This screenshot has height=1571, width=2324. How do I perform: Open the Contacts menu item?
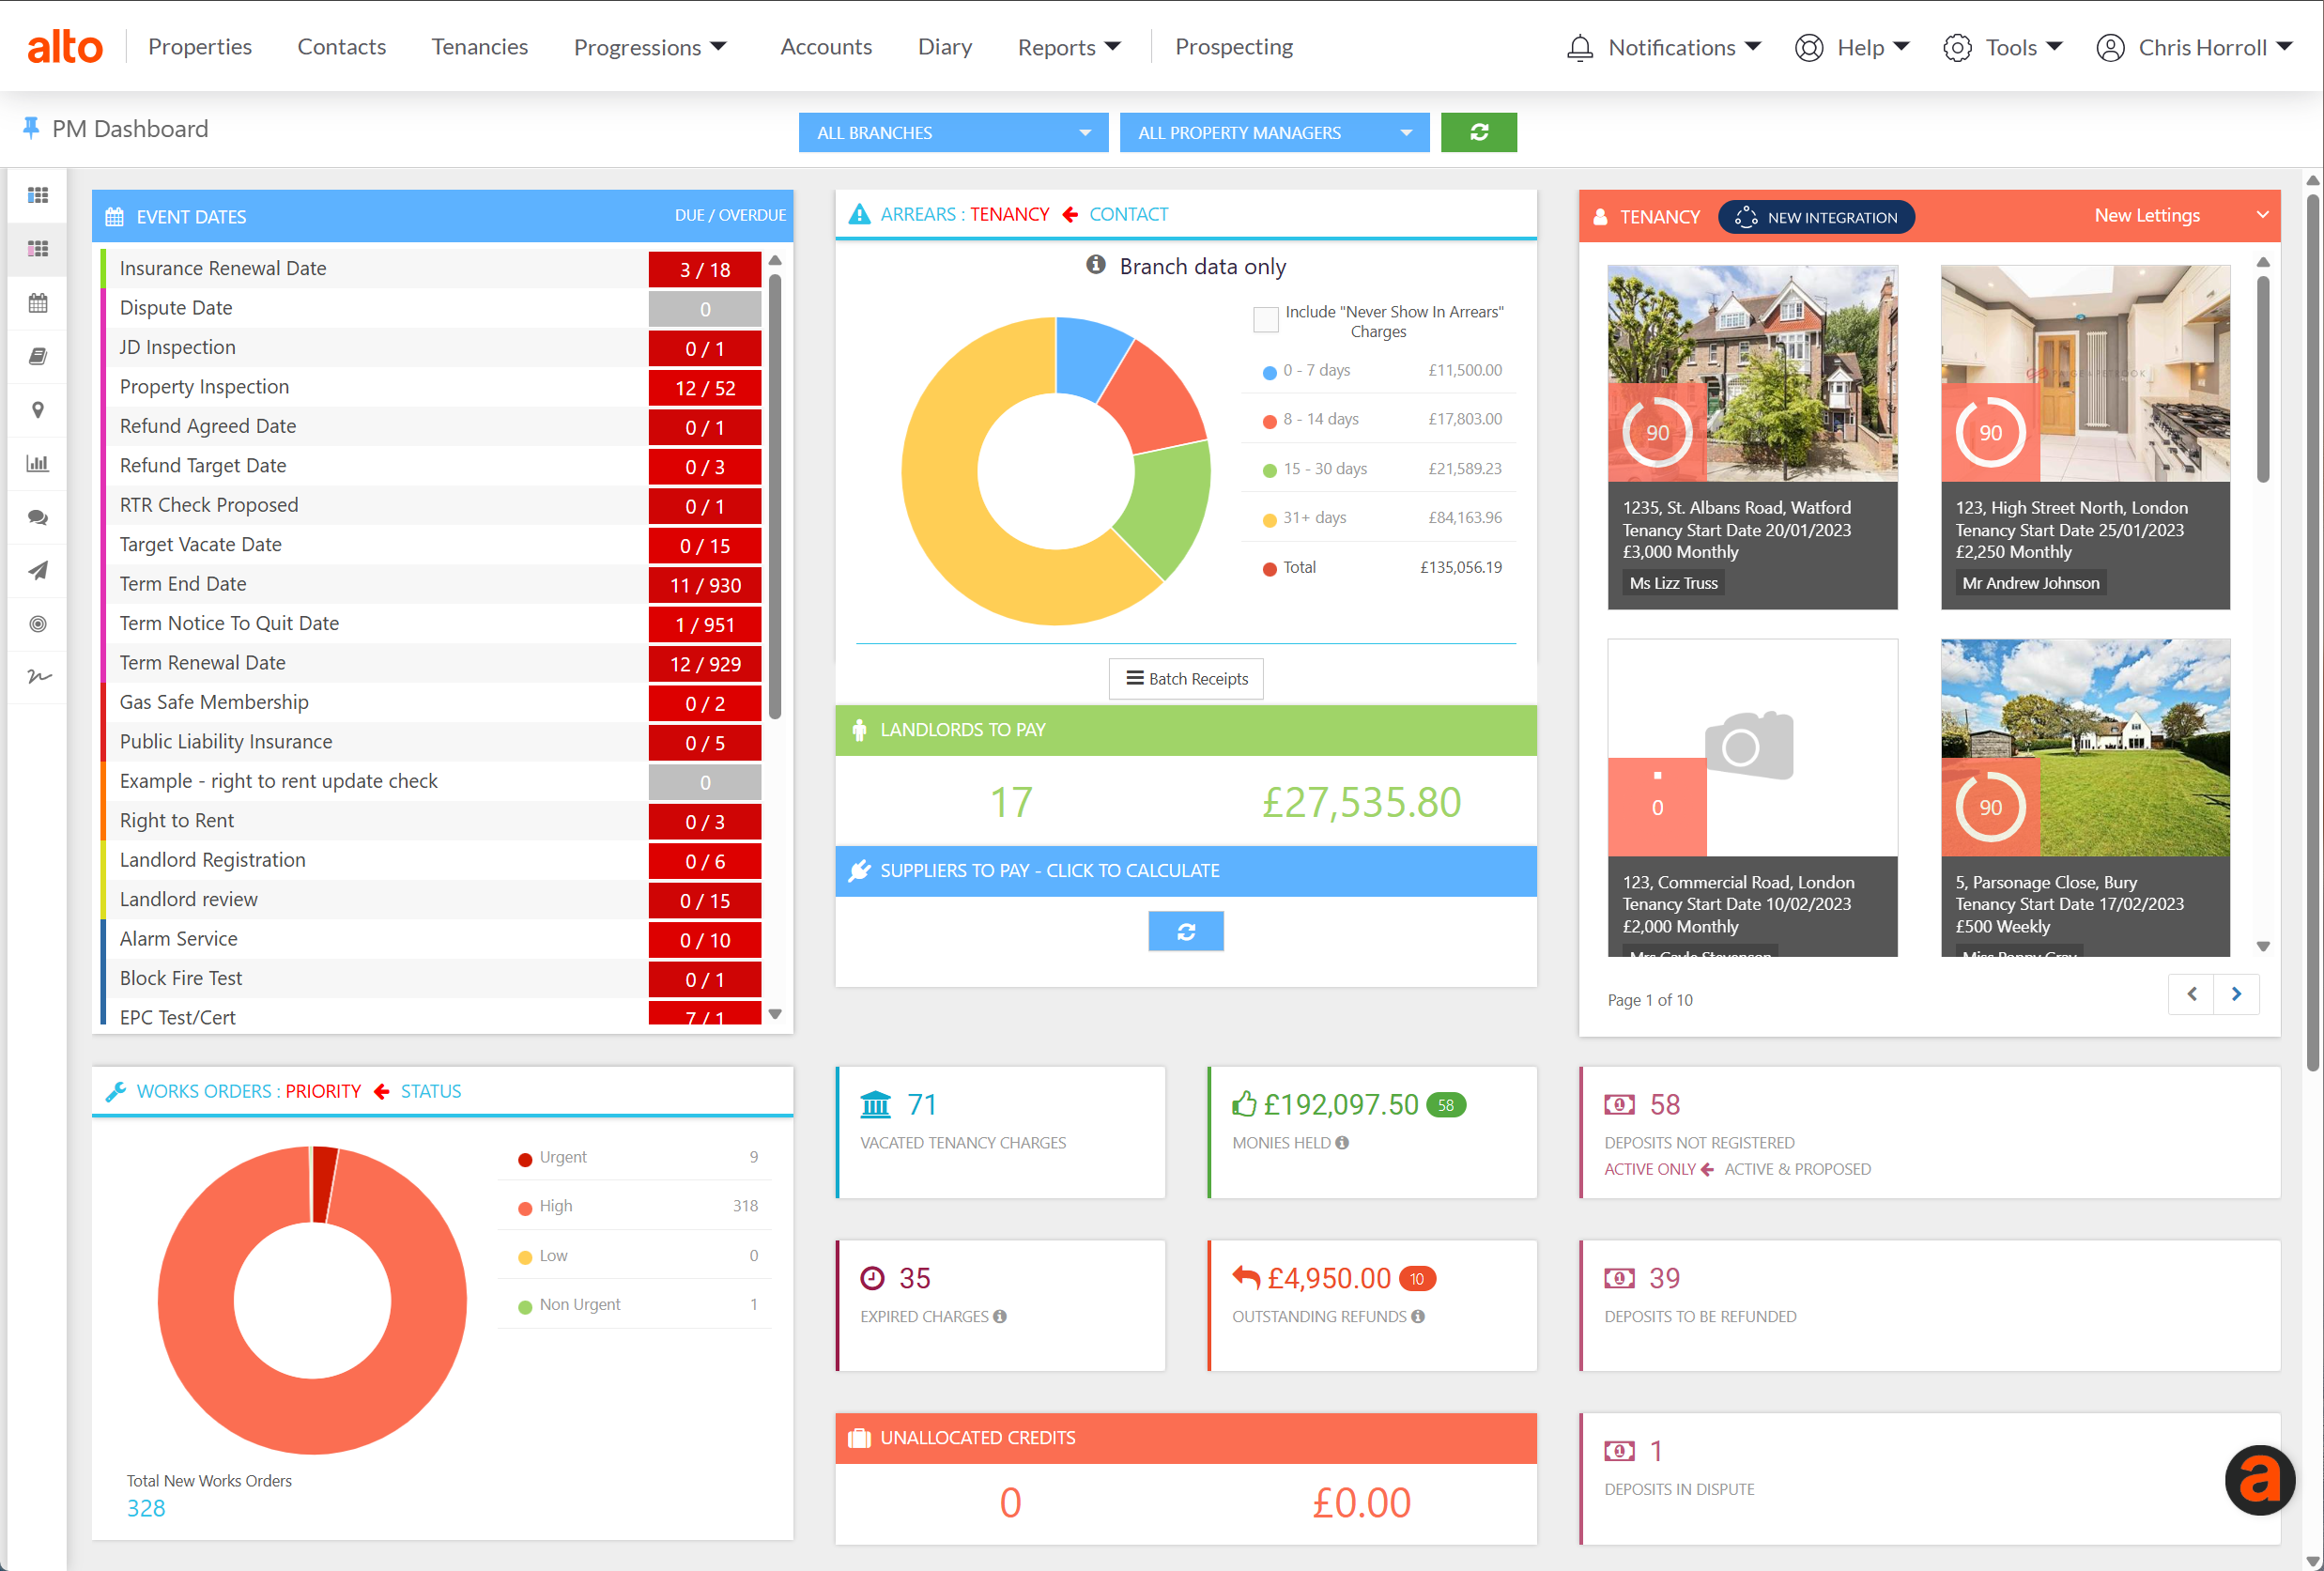coord(341,46)
